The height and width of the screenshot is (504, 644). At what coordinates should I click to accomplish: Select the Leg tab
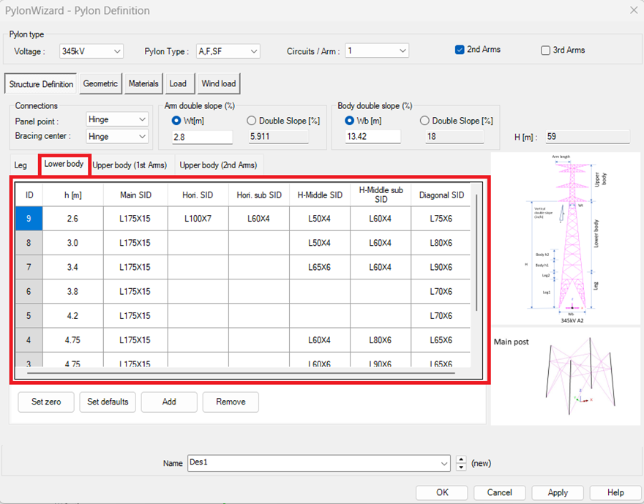[x=20, y=165]
